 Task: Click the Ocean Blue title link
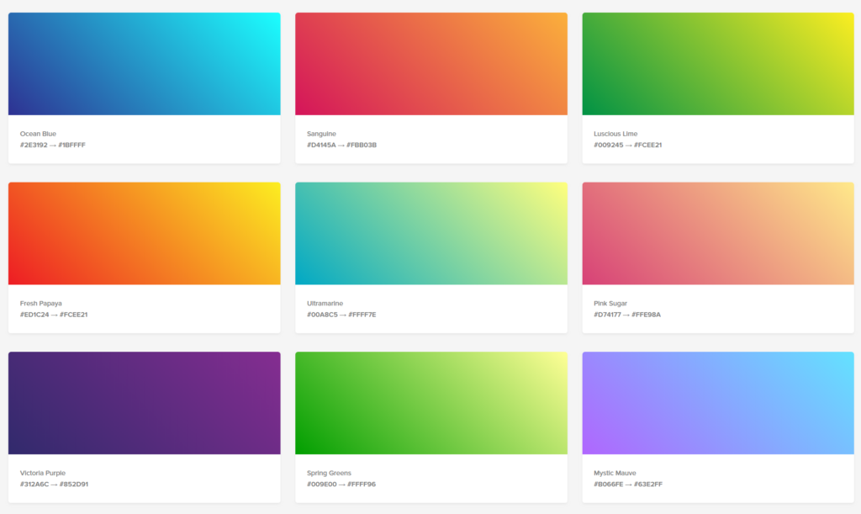coord(37,132)
